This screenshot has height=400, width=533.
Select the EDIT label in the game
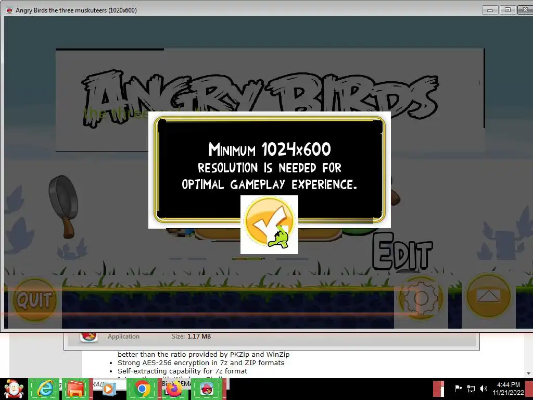(402, 252)
